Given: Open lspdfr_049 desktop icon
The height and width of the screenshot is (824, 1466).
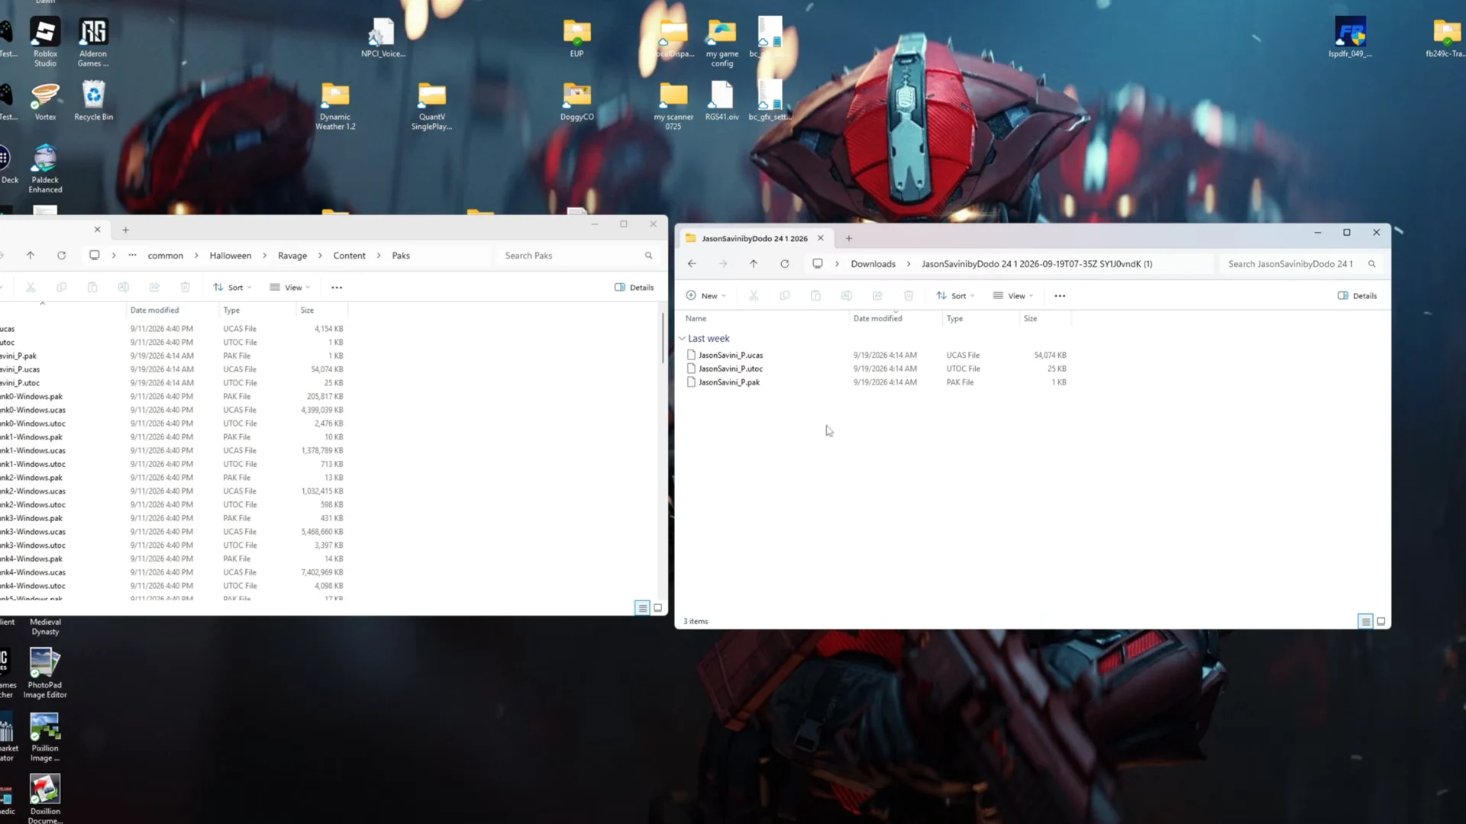Looking at the screenshot, I should click(1349, 38).
